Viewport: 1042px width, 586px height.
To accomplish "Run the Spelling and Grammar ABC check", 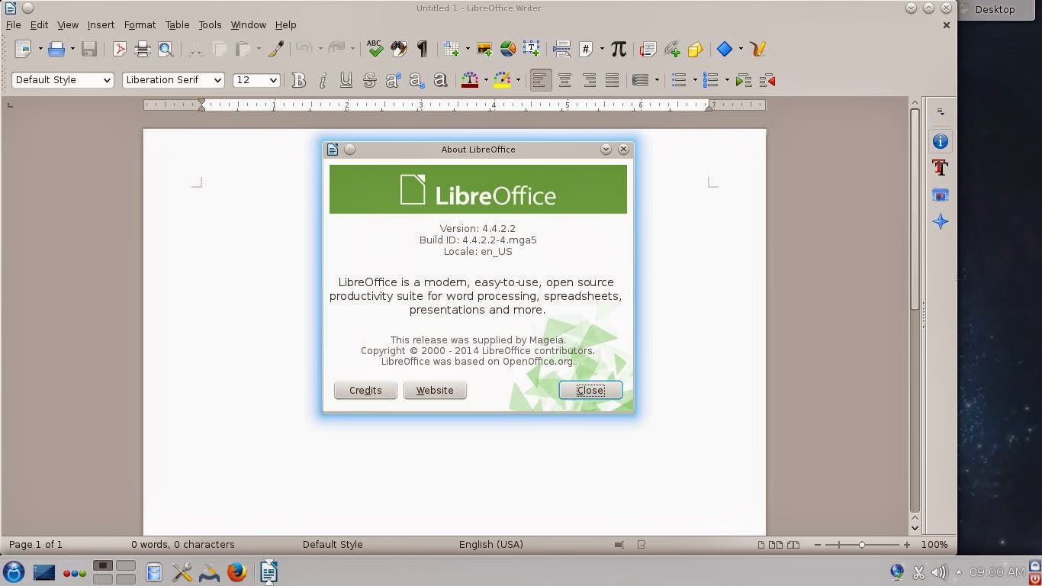I will tap(375, 49).
